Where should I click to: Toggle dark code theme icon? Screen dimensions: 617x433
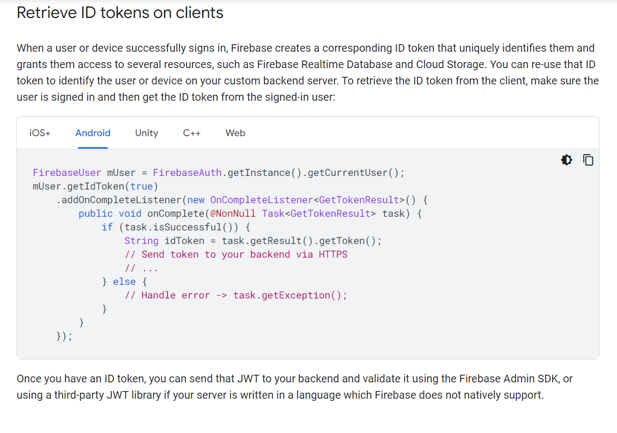click(566, 160)
